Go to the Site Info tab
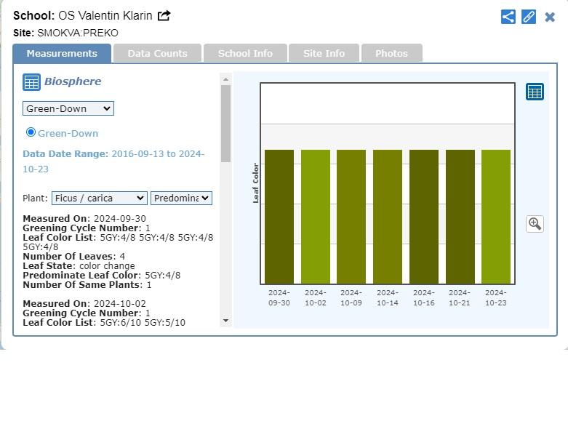The image size is (568, 445). coord(324,53)
